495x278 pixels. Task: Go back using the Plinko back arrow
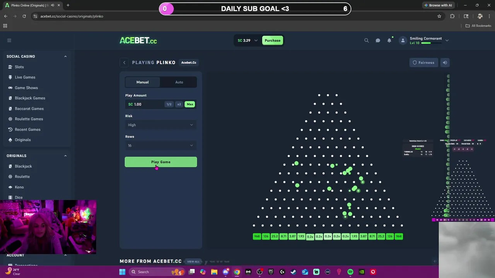124,63
